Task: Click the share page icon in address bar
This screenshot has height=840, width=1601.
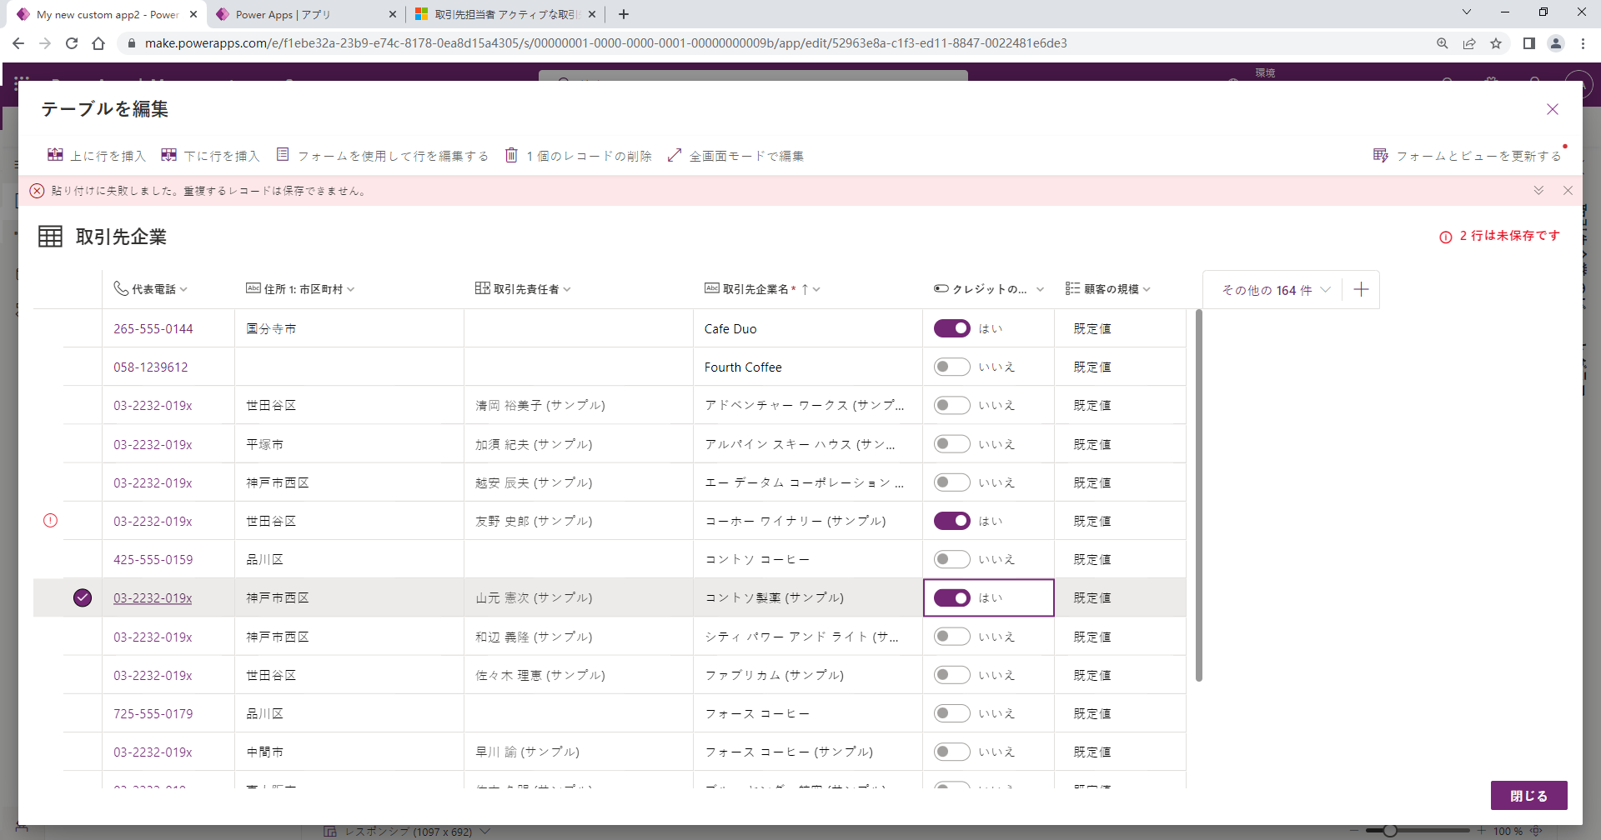Action: (x=1469, y=43)
